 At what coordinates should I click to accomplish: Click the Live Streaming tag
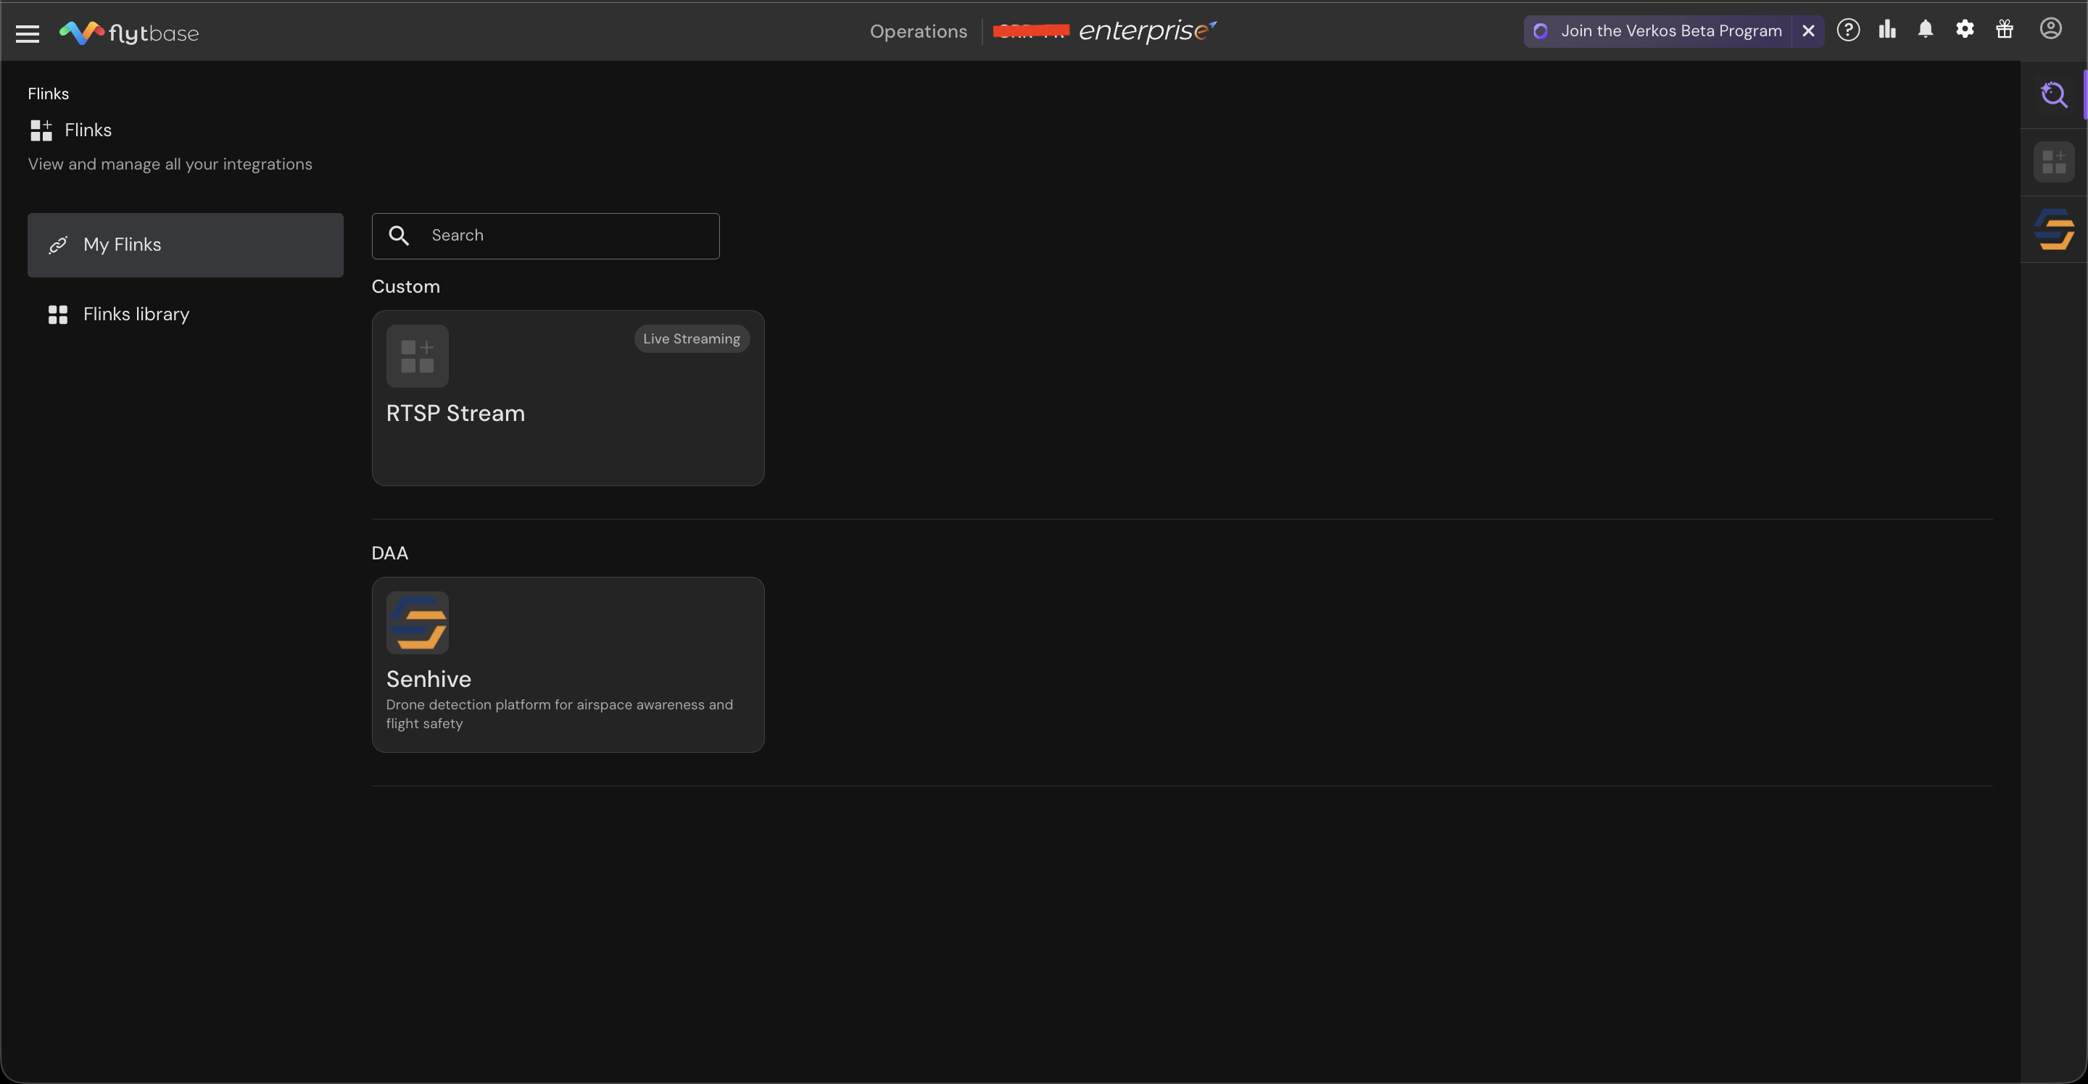click(x=691, y=338)
